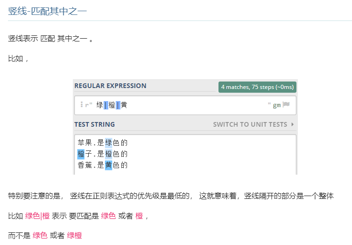The height and width of the screenshot is (245, 352).
Task: Click the 竖线-匹配其中之一 section heading
Action: (x=48, y=11)
